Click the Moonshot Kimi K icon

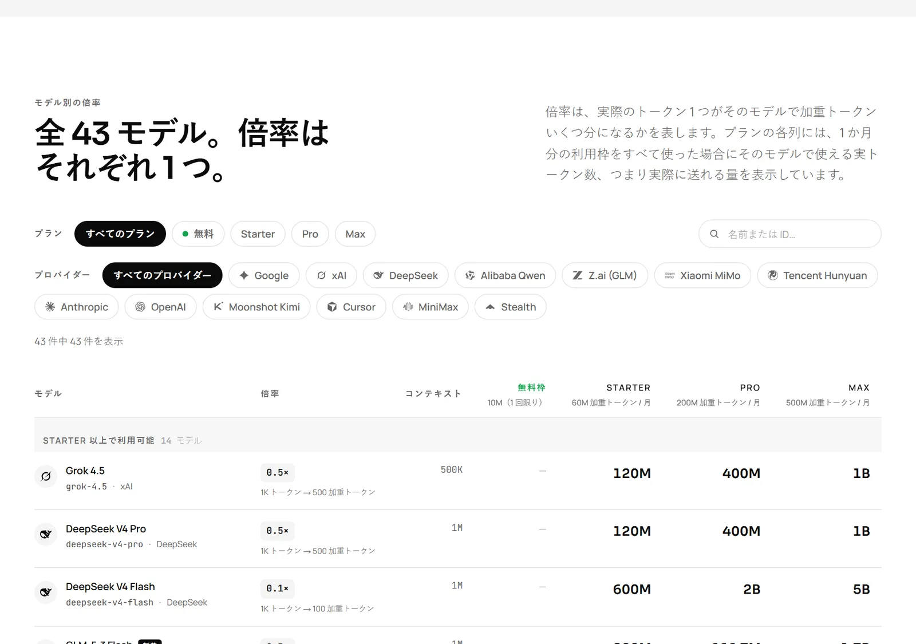(218, 307)
